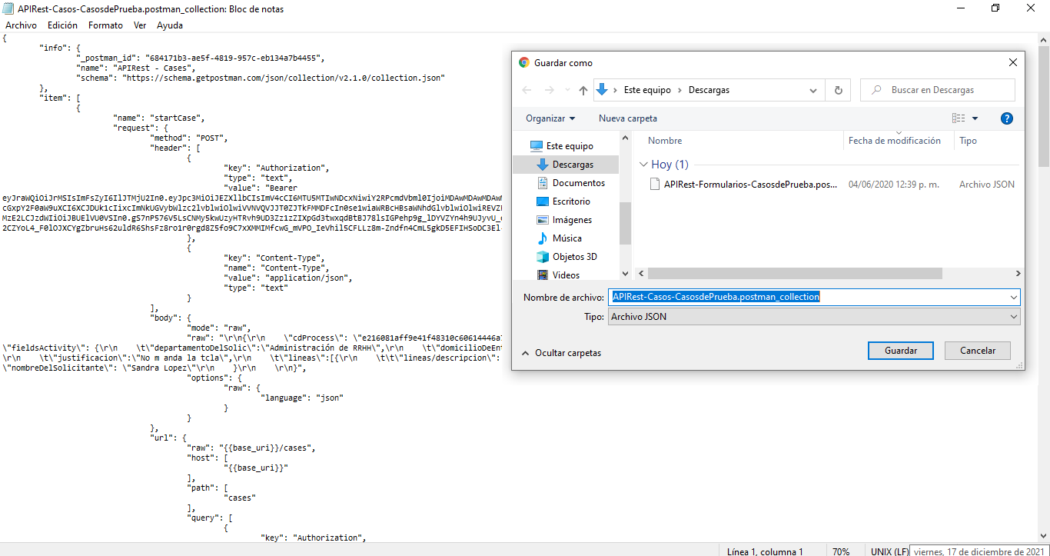Click the blue help icon
Image resolution: width=1050 pixels, height=556 pixels.
[x=1007, y=118]
